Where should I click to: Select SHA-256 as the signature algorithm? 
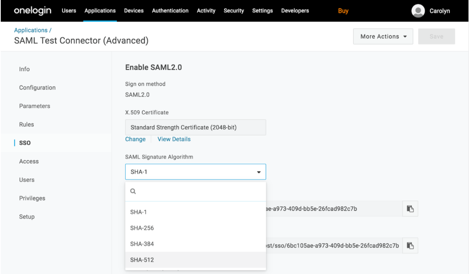(x=142, y=228)
